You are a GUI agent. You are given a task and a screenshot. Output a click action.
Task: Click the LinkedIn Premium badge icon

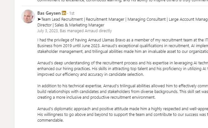click(x=64, y=13)
